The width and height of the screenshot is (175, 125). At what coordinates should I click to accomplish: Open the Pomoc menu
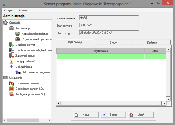pyautogui.click(x=23, y=10)
